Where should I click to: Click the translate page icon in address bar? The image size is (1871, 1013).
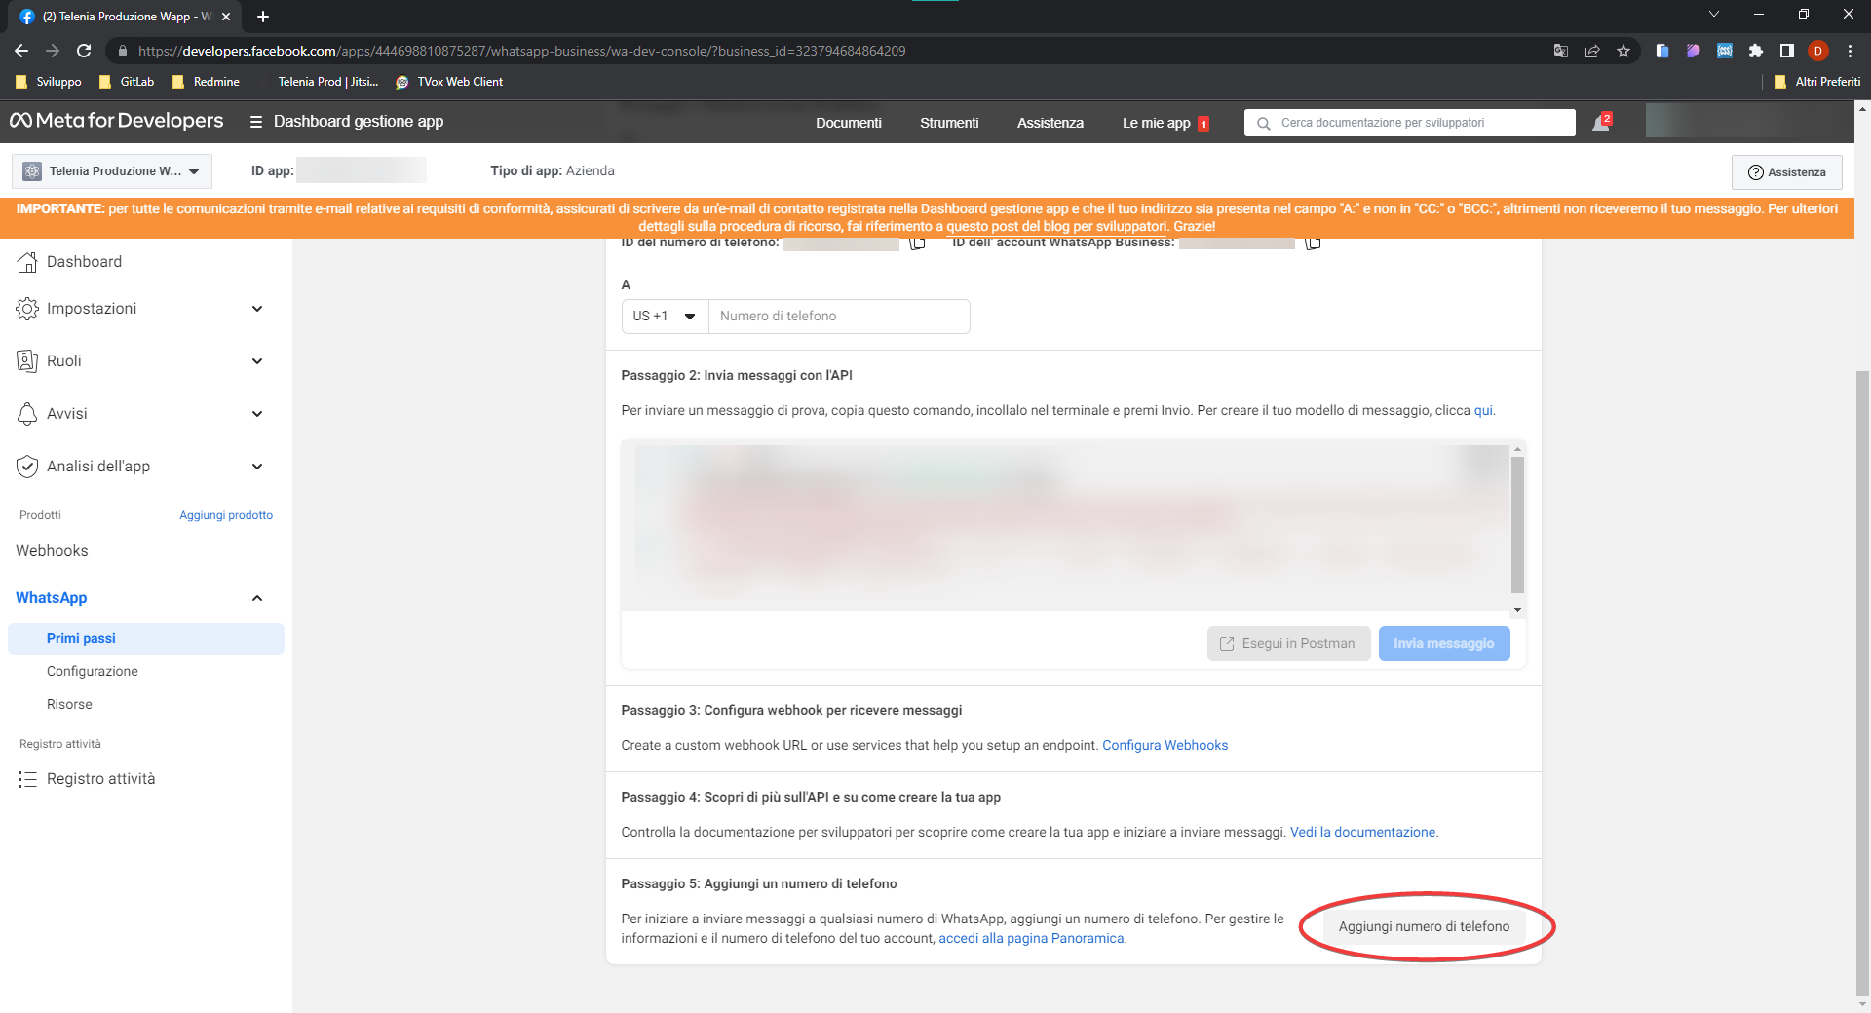(1561, 51)
